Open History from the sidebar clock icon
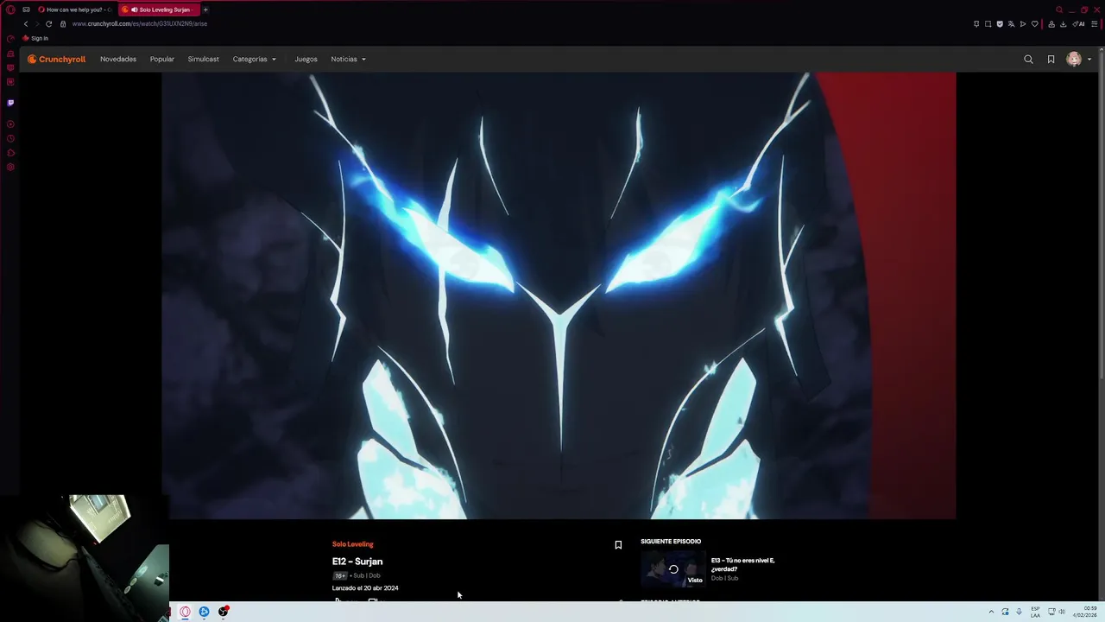 [10, 138]
